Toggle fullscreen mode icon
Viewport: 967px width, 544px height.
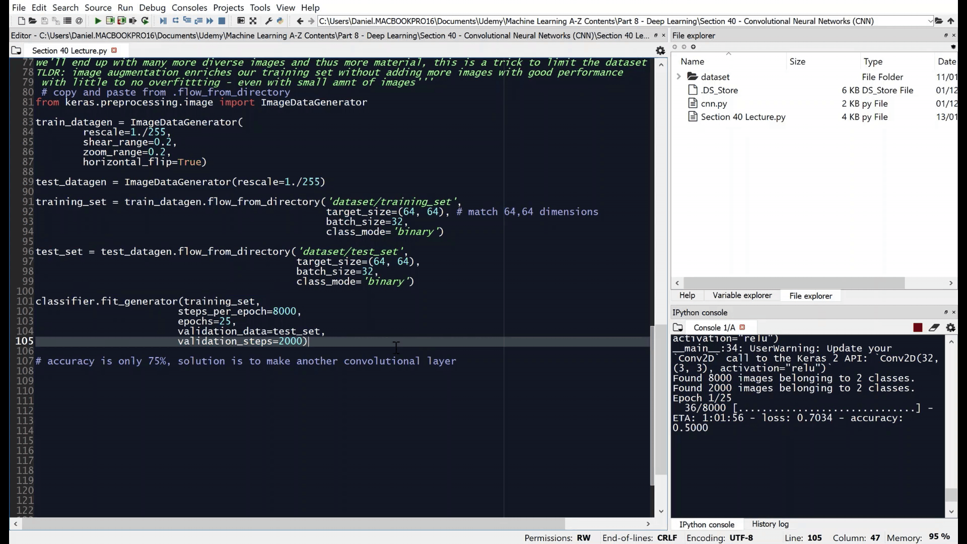coord(253,21)
